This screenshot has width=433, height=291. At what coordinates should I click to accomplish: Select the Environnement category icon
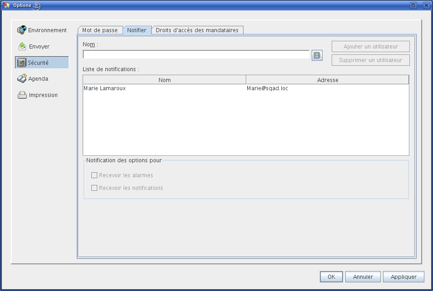21,30
